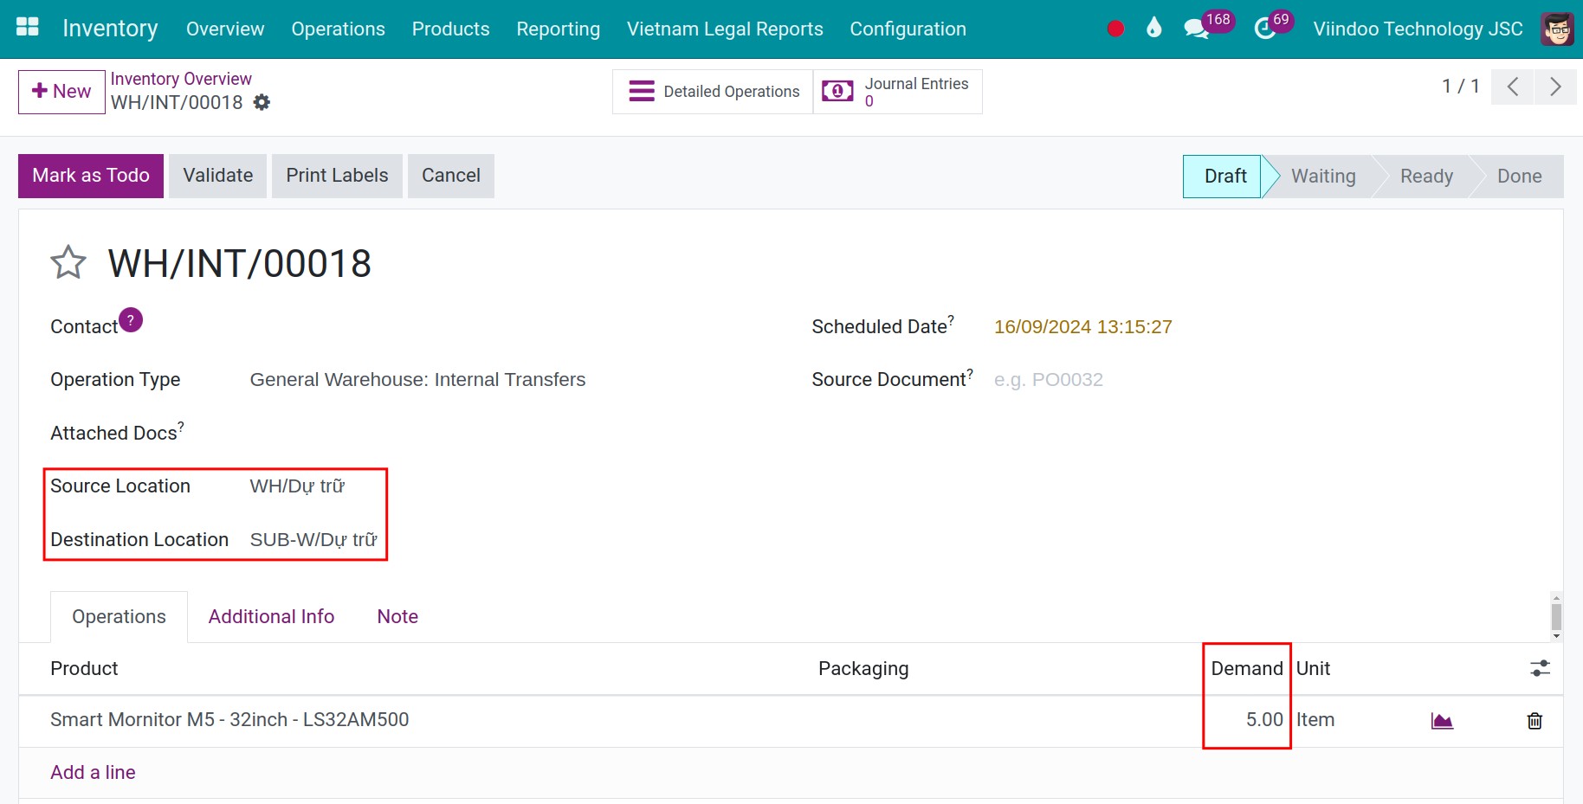Open Overview menu
Viewport: 1583px width, 804px height.
click(x=225, y=29)
